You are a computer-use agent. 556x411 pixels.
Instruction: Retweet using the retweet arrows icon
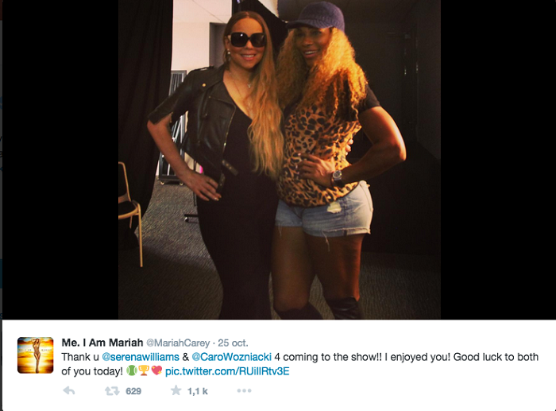tap(112, 391)
